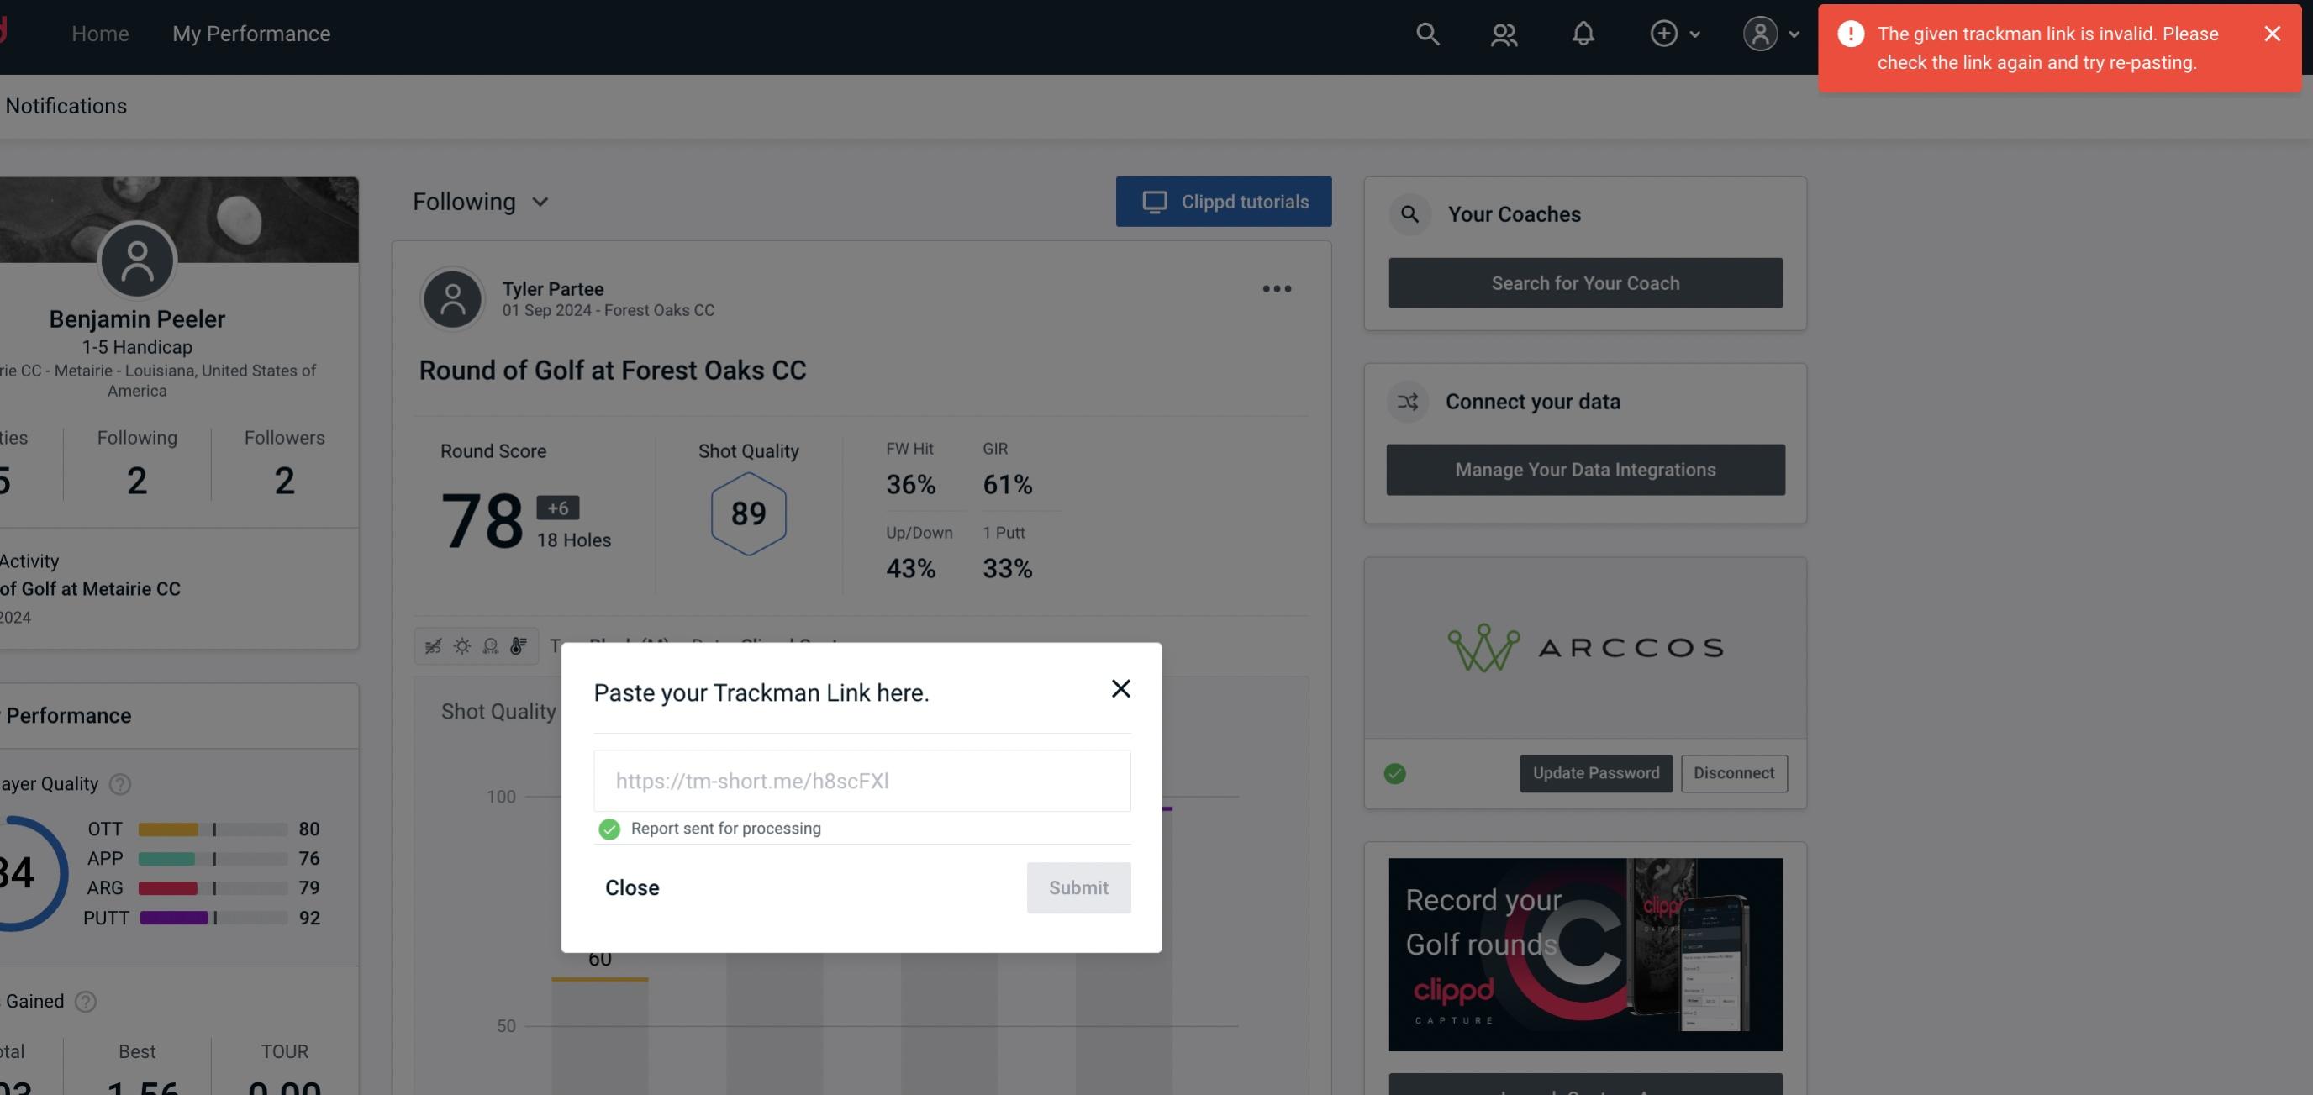Click the data integrations sync icon
Image resolution: width=2313 pixels, height=1095 pixels.
pyautogui.click(x=1407, y=402)
